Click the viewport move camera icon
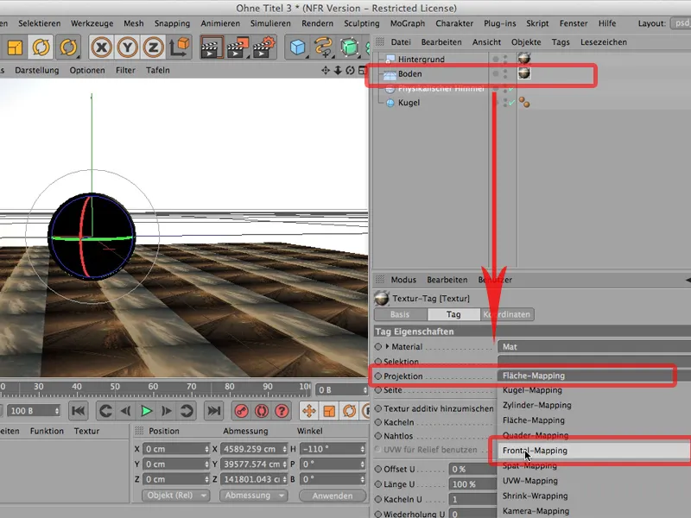691x518 pixels. (x=326, y=71)
